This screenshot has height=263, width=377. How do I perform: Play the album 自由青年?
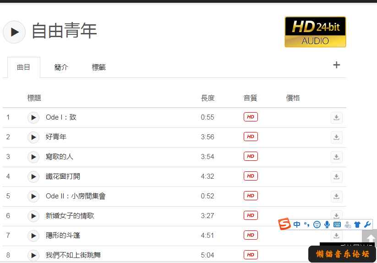[x=14, y=32]
